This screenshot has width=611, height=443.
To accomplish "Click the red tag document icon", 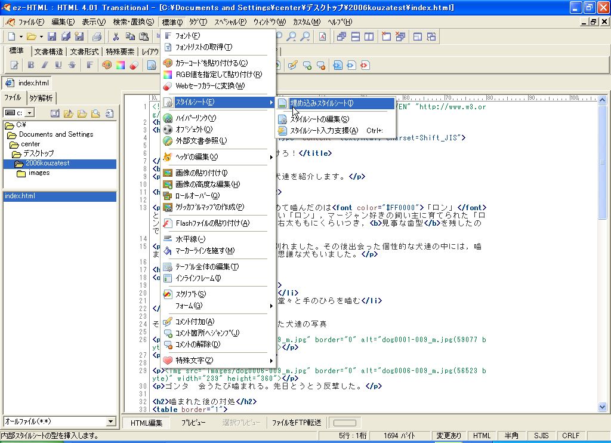I will pyautogui.click(x=365, y=65).
